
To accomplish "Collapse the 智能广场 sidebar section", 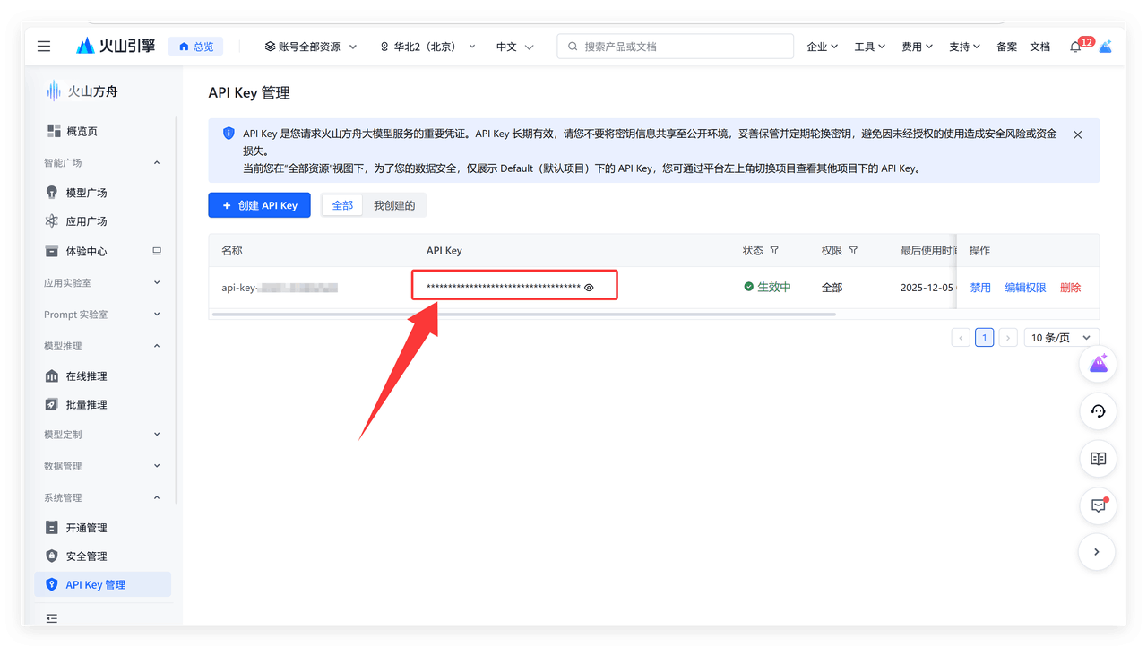I will click(x=102, y=163).
